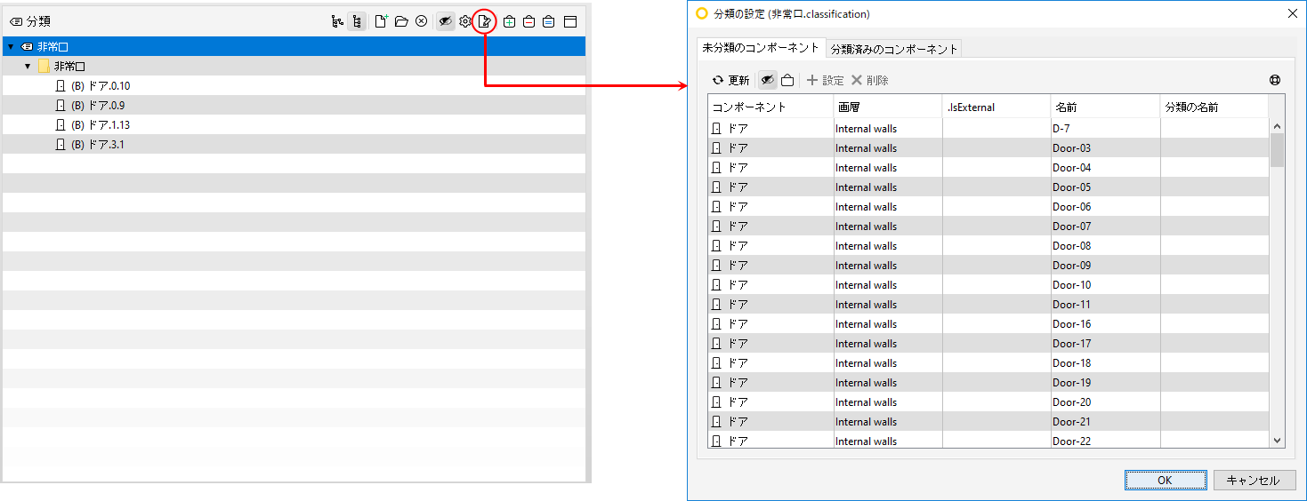Click the scrollbar up arrow in the table

pos(1277,126)
